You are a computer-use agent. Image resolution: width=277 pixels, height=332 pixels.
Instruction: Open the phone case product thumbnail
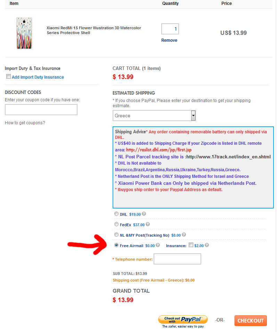coord(24,33)
